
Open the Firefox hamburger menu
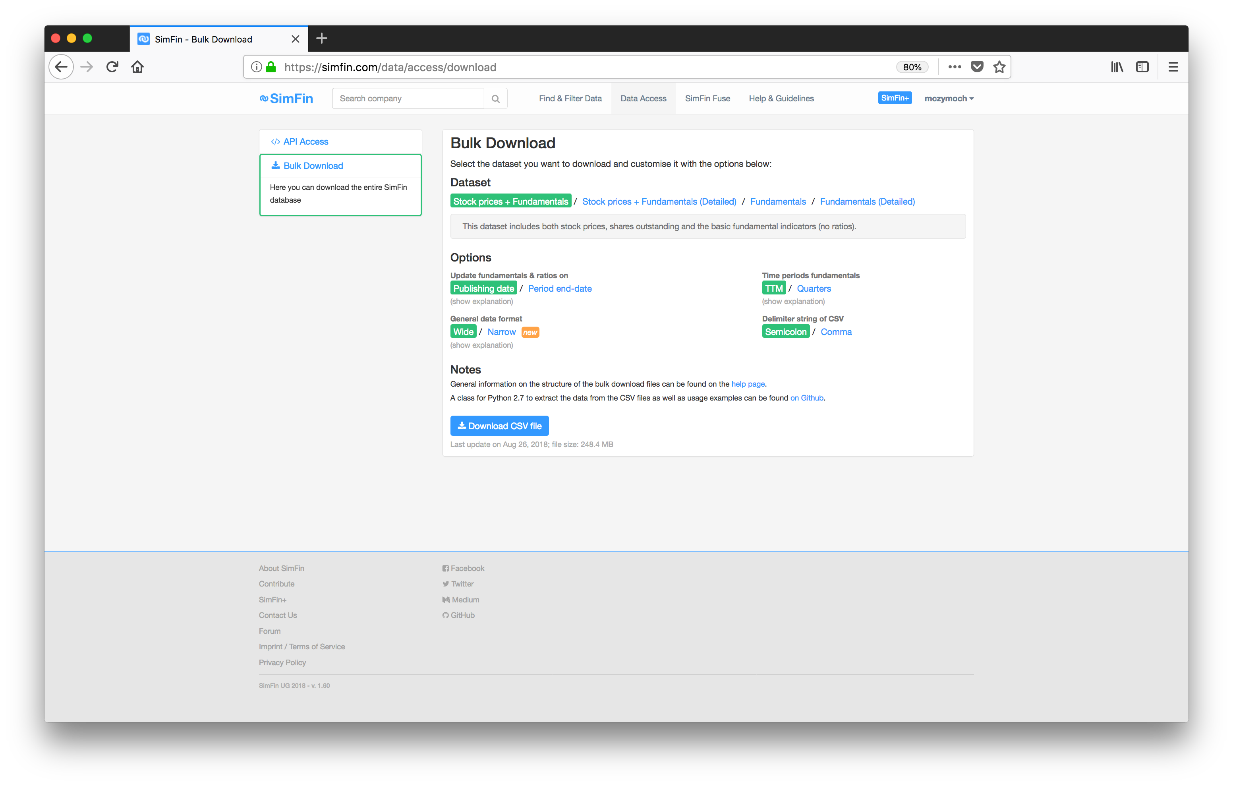click(x=1173, y=67)
